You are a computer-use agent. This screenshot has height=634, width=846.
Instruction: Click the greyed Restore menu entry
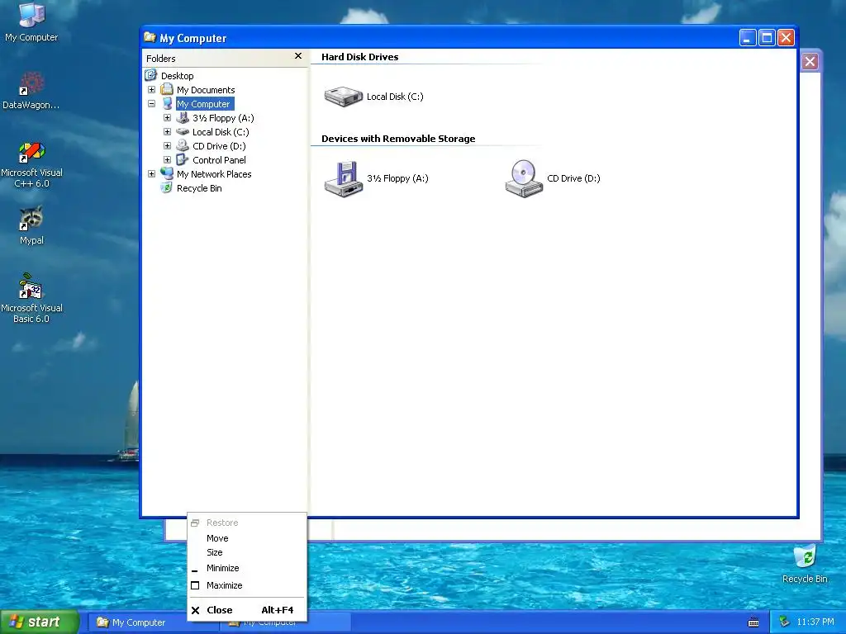pyautogui.click(x=247, y=523)
